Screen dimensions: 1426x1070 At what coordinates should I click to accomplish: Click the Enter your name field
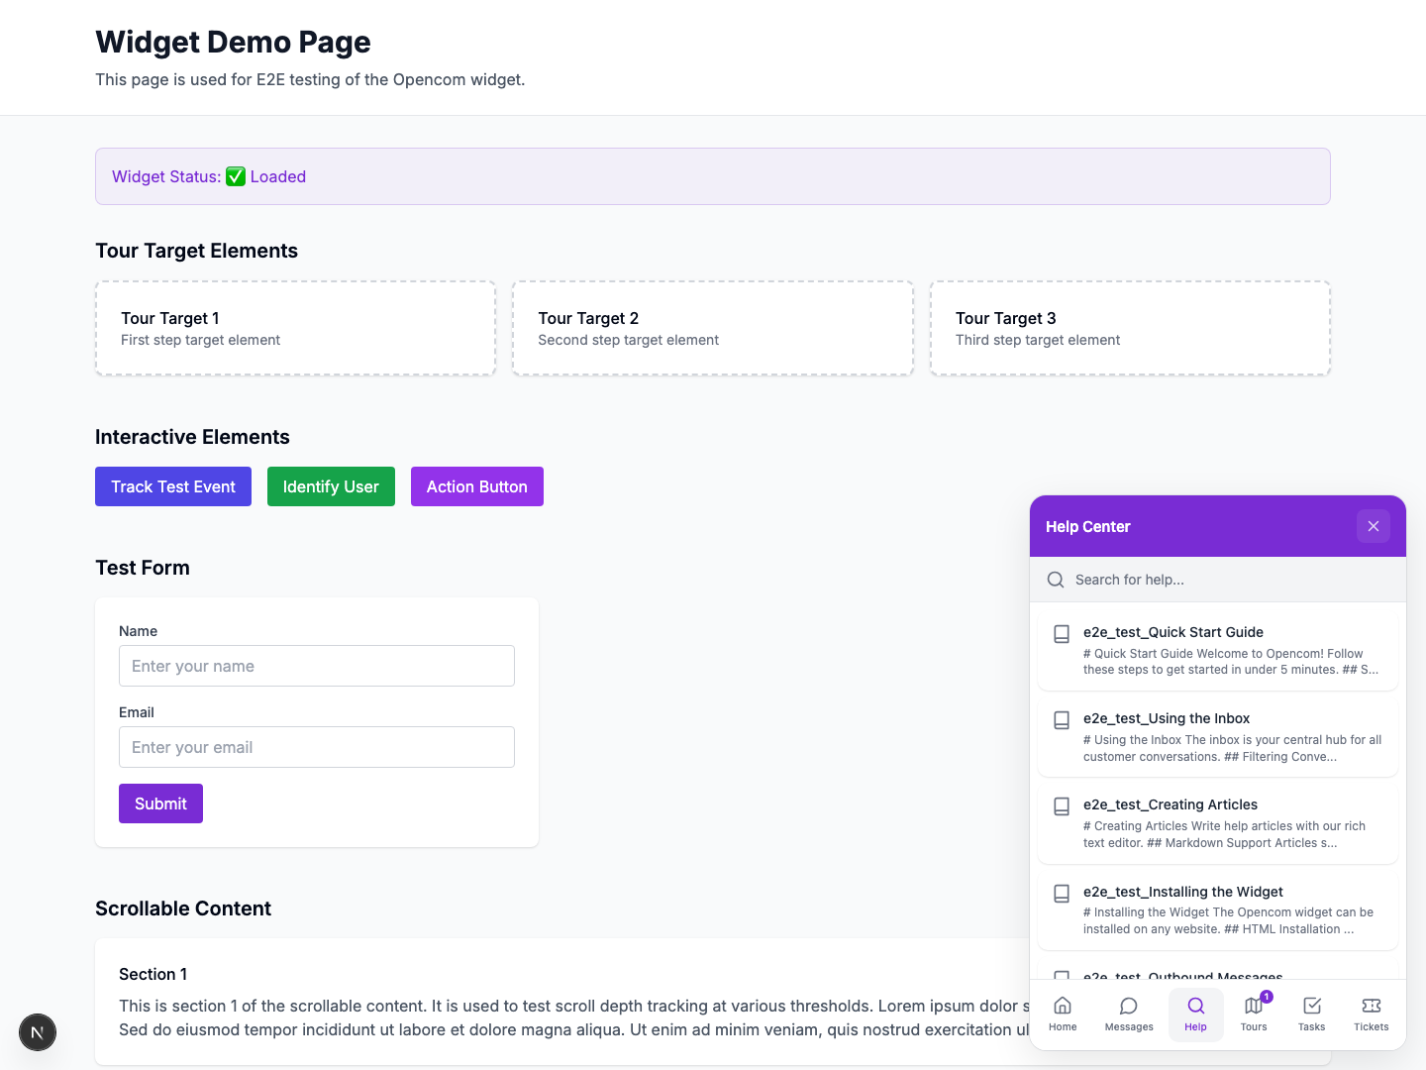point(316,666)
